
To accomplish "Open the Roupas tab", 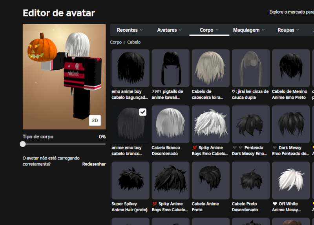I will tap(288, 30).
